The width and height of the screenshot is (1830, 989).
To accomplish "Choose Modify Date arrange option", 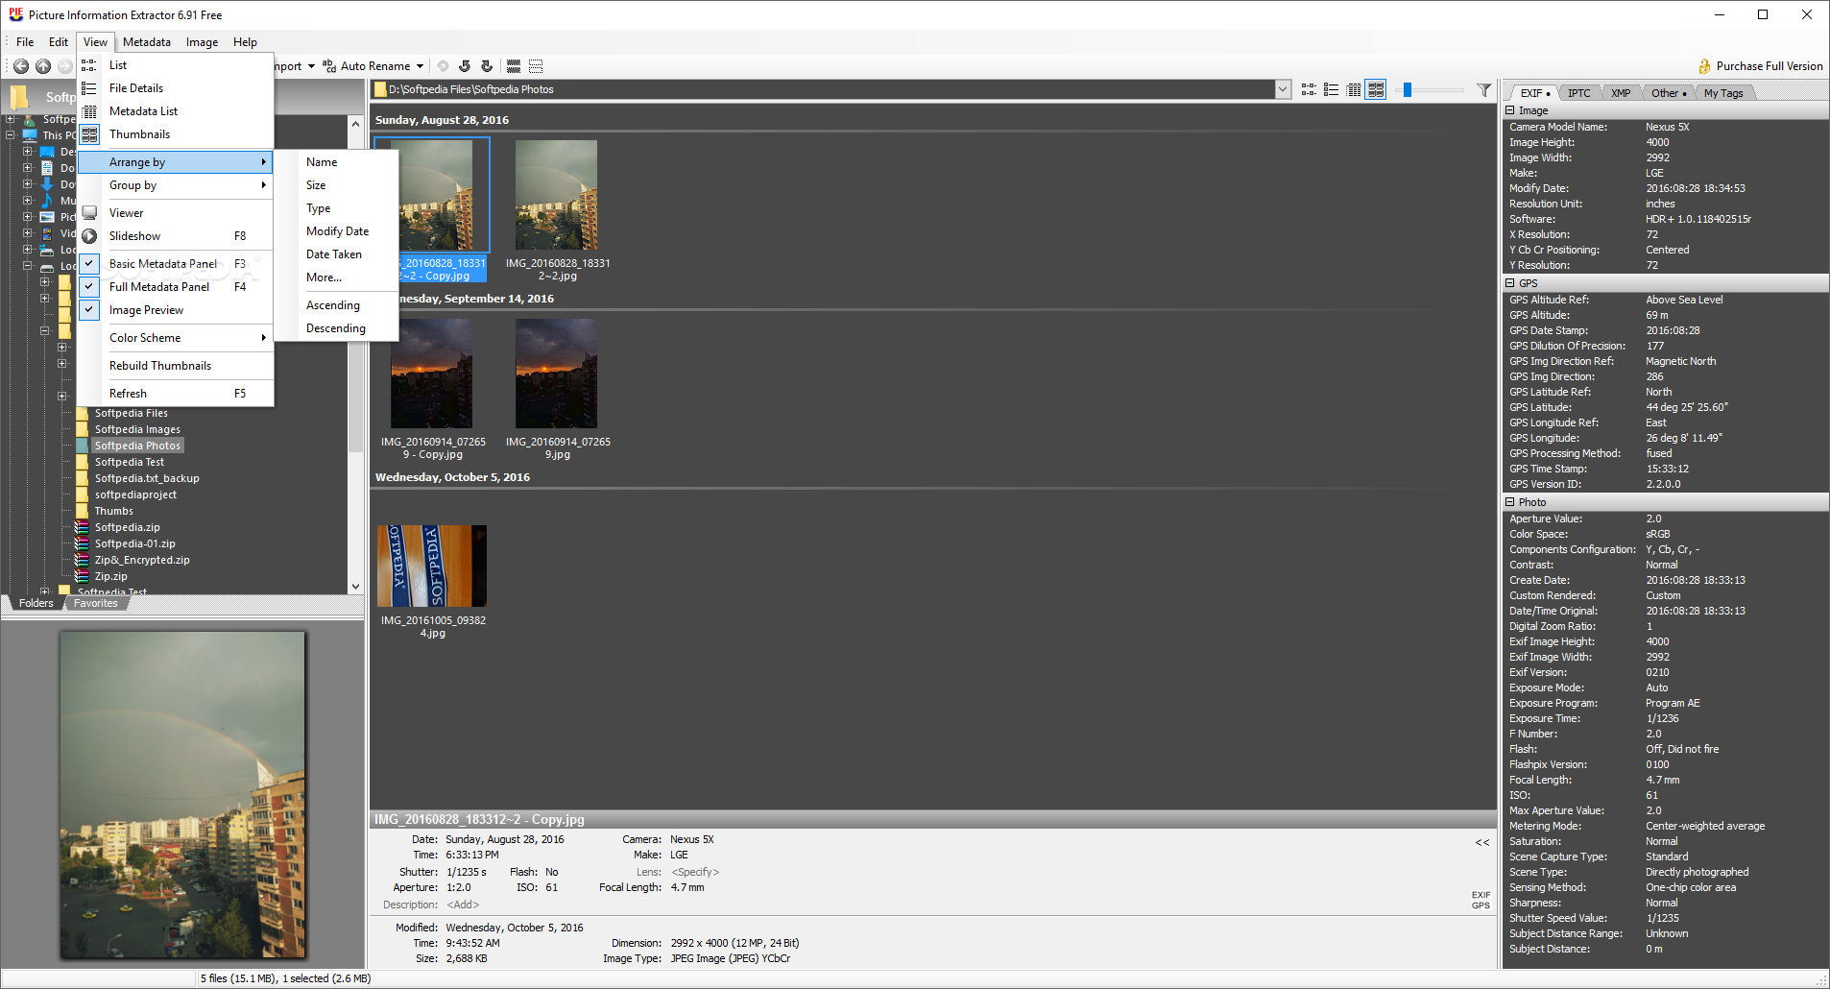I will pos(337,231).
